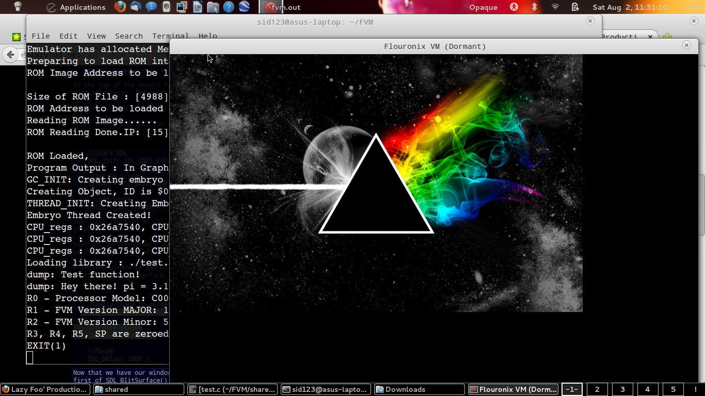Click the 'R1 - FVM Version MAJOR' terminal line
The height and width of the screenshot is (396, 705).
pyautogui.click(x=98, y=310)
